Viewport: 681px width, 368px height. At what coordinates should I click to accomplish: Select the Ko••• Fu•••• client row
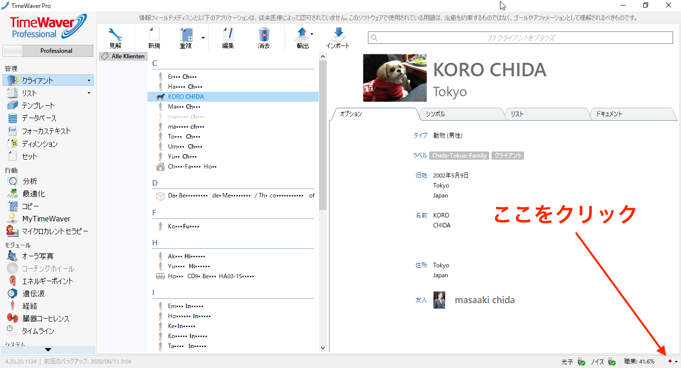(233, 226)
